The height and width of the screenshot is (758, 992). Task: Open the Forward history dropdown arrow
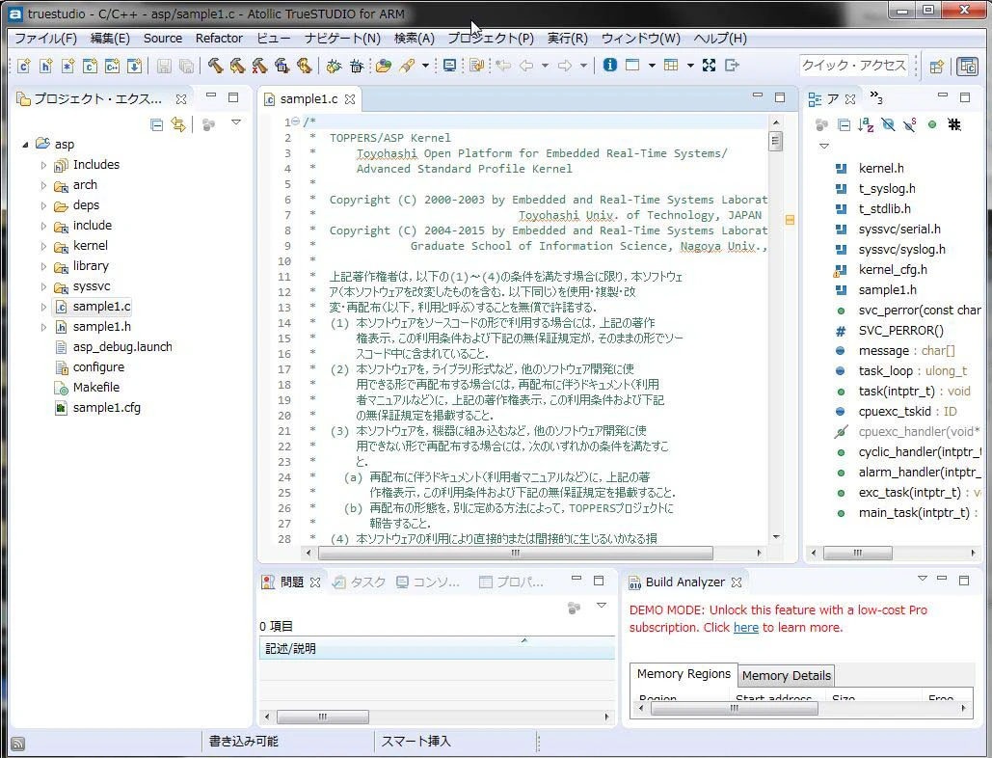click(x=583, y=66)
